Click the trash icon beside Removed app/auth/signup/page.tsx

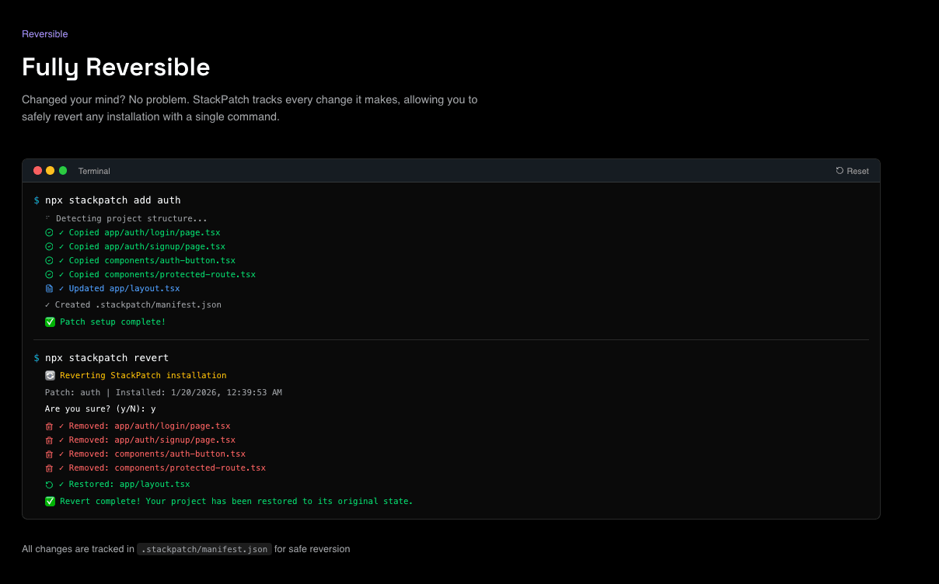click(49, 440)
